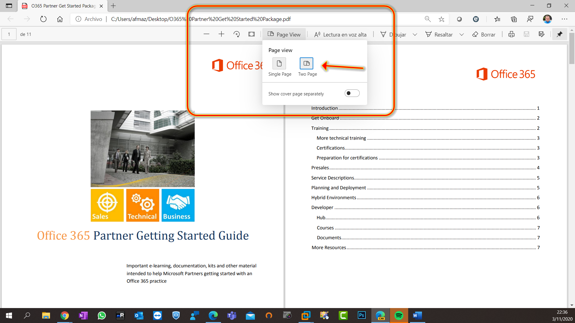Expand the Resaltar color options
This screenshot has width=575, height=323.
(x=461, y=34)
